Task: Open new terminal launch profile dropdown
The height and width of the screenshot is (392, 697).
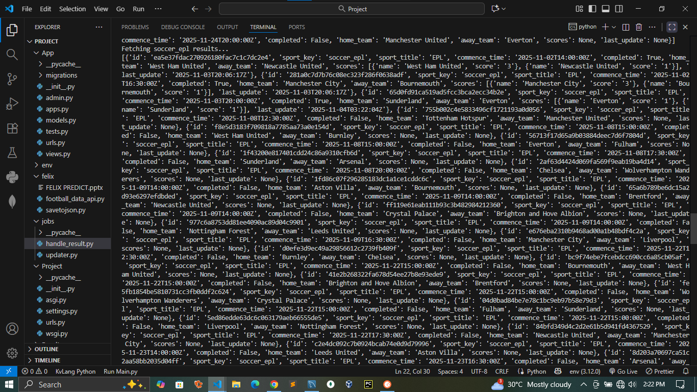Action: 614,27
